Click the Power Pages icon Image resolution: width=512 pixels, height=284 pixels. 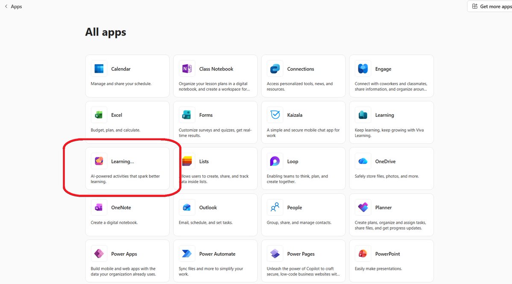(x=275, y=254)
